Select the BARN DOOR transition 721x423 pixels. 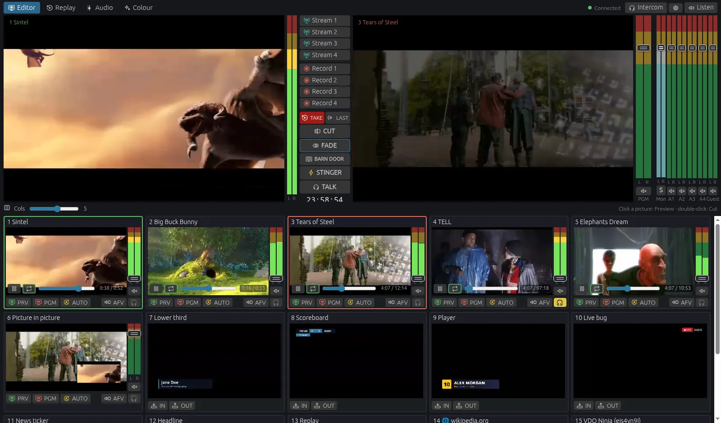(325, 159)
